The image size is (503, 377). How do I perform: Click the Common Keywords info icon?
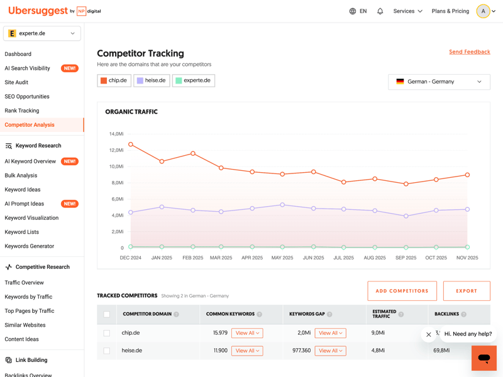260,314
